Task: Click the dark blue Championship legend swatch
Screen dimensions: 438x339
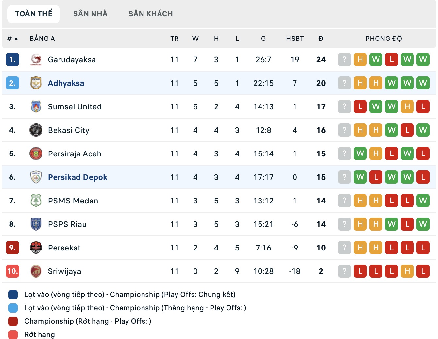Action: click(12, 294)
